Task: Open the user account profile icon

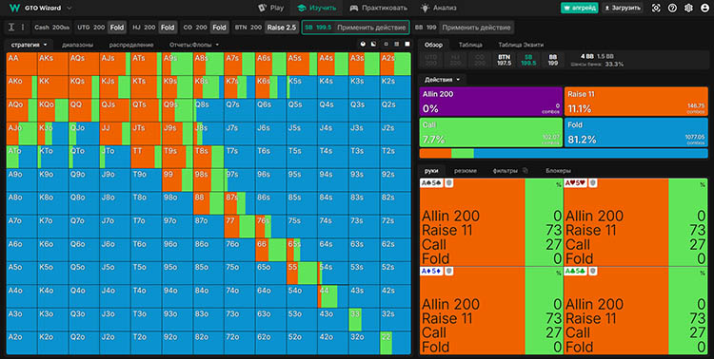Action: coord(704,8)
